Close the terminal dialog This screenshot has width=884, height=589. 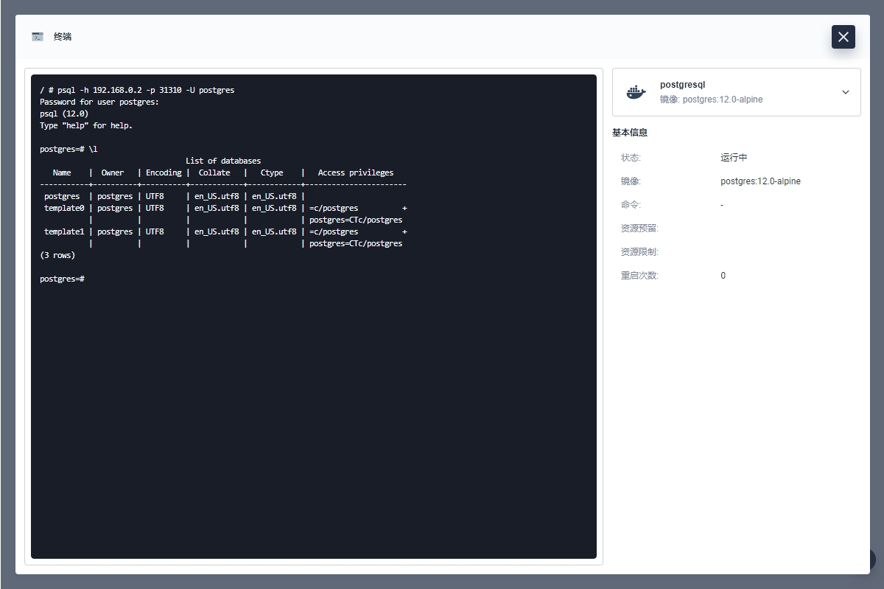tap(843, 37)
